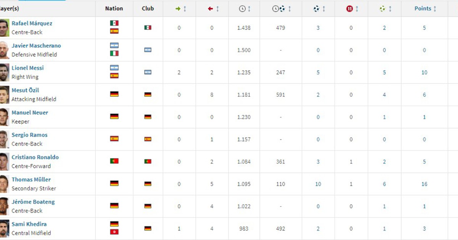This screenshot has height=240, width=458.
Task: Open Thomas Müller player link
Action: (31, 179)
